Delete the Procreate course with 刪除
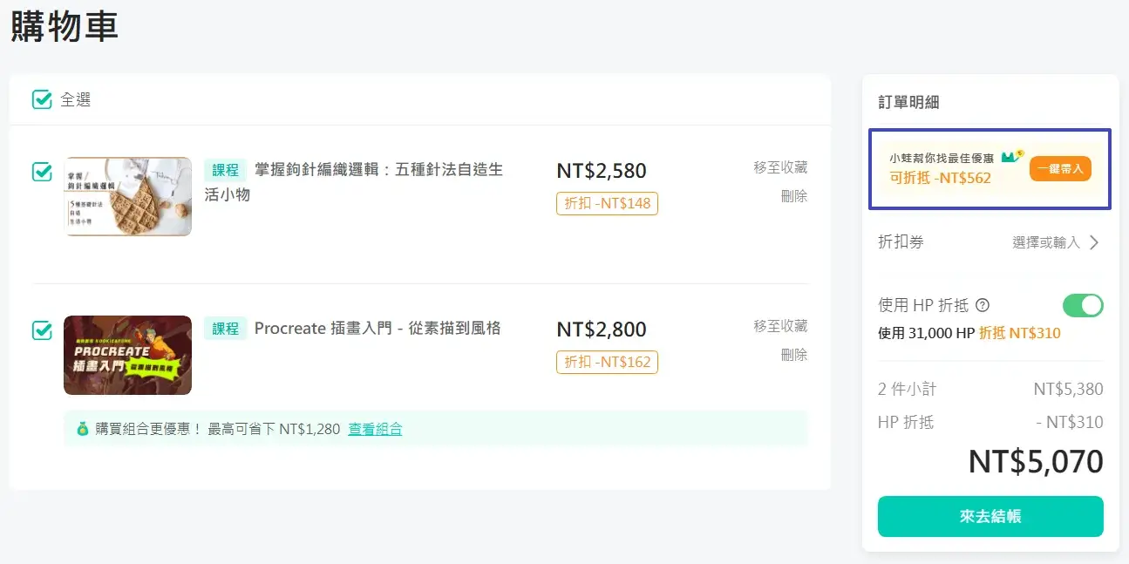Image resolution: width=1129 pixels, height=564 pixels. [793, 355]
